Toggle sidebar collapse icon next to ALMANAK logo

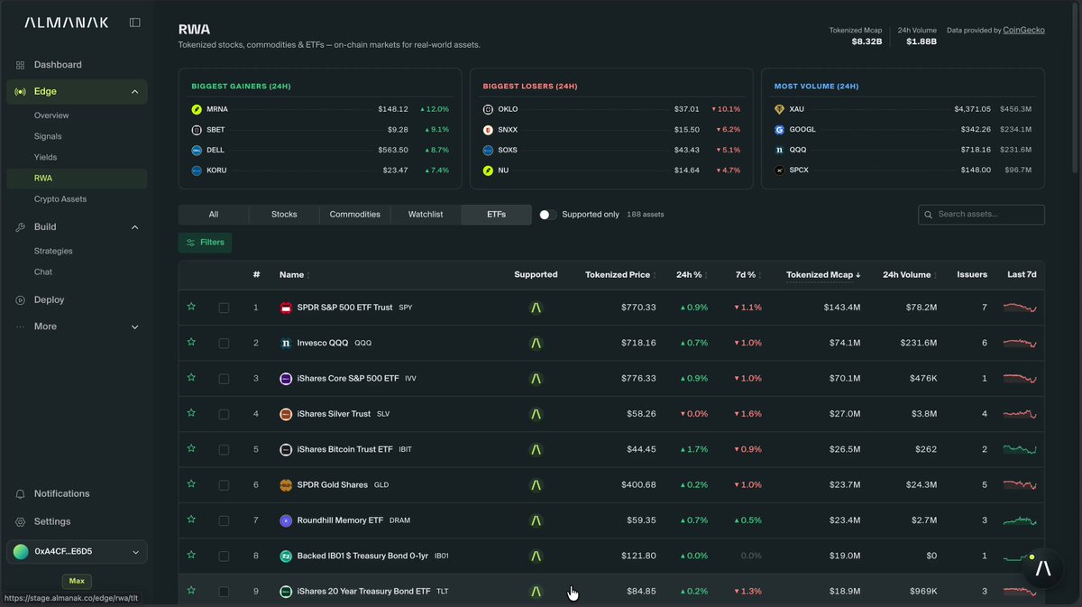135,23
